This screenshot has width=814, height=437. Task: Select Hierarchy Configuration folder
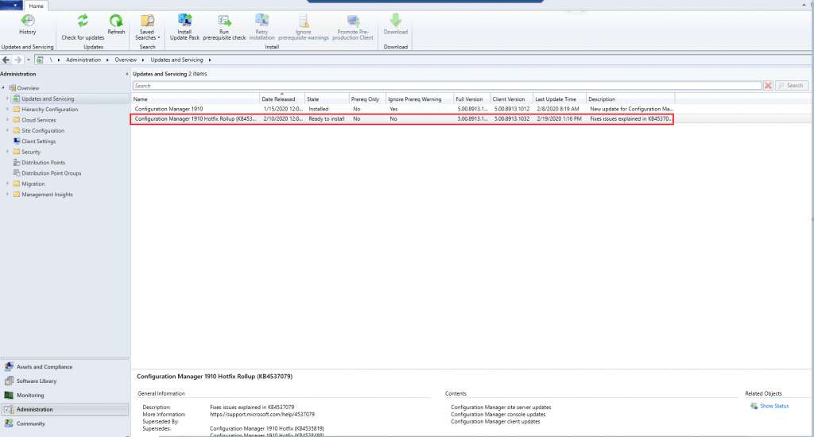pos(50,110)
